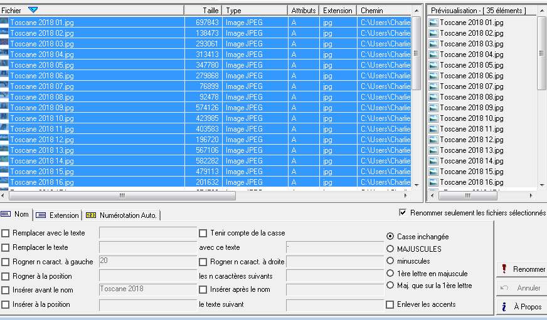Viewport: 547px width, 320px height.
Task: Click the preview icon for Toscane 2018 12.jpg
Action: coord(433,140)
